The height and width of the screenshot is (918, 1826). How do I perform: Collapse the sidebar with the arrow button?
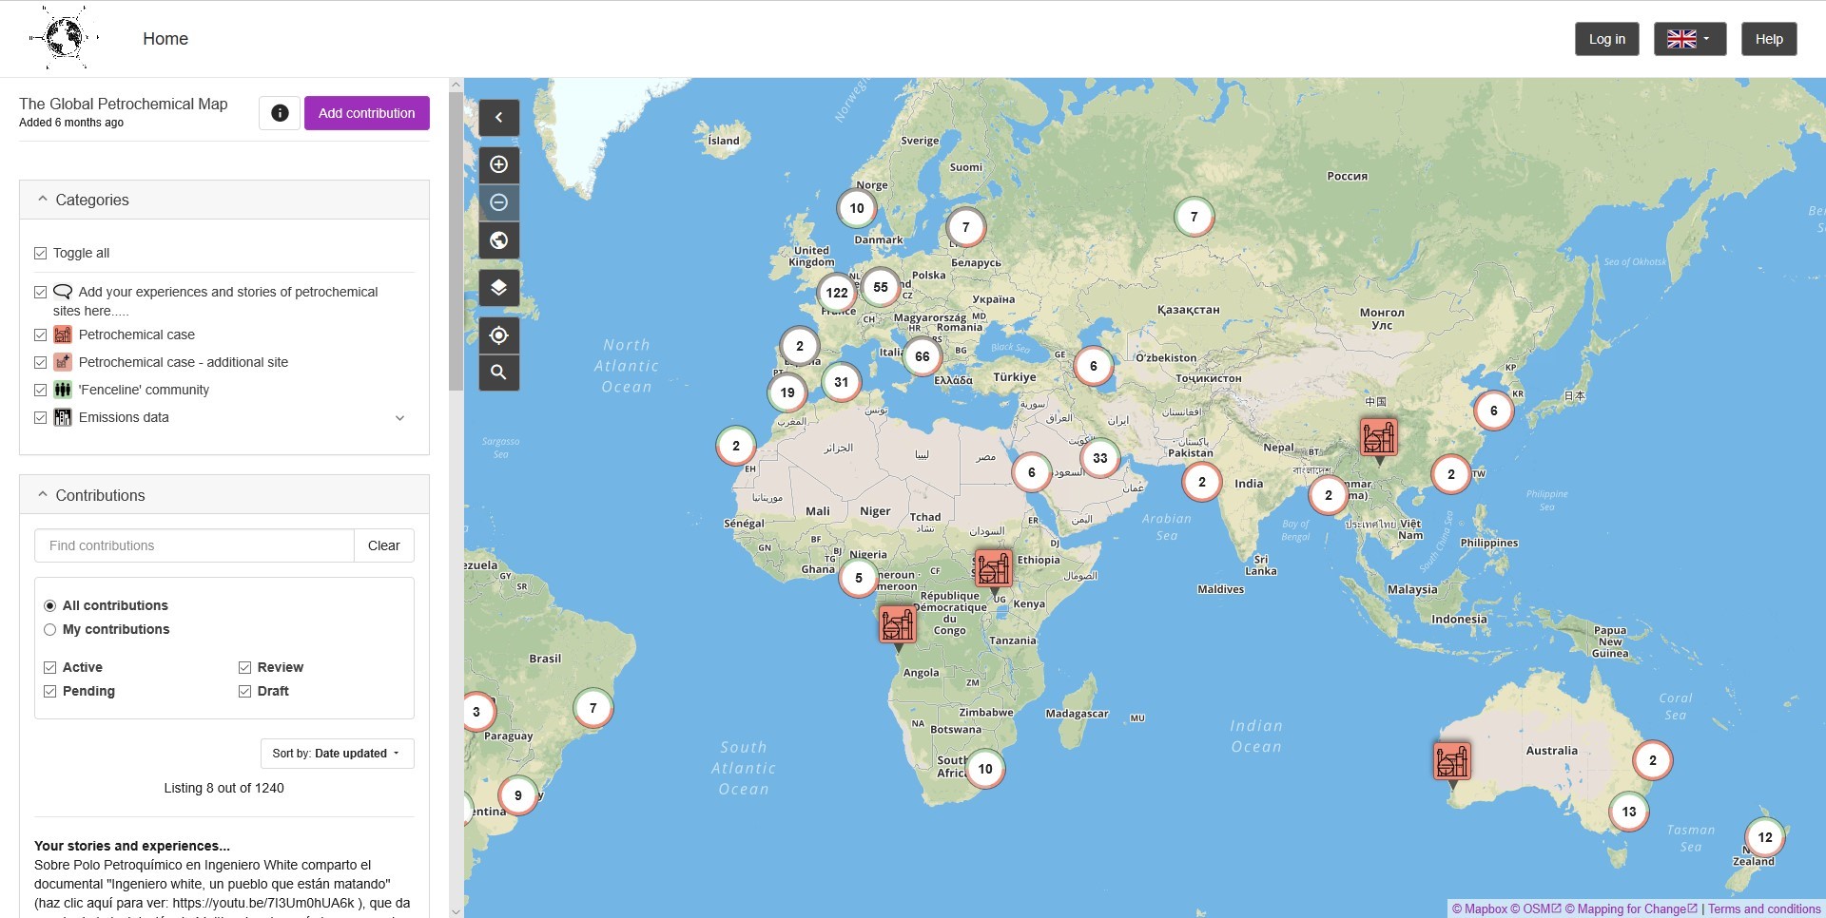click(x=498, y=118)
